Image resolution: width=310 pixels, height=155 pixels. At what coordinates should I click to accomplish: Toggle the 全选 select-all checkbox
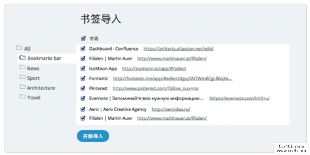coord(83,38)
